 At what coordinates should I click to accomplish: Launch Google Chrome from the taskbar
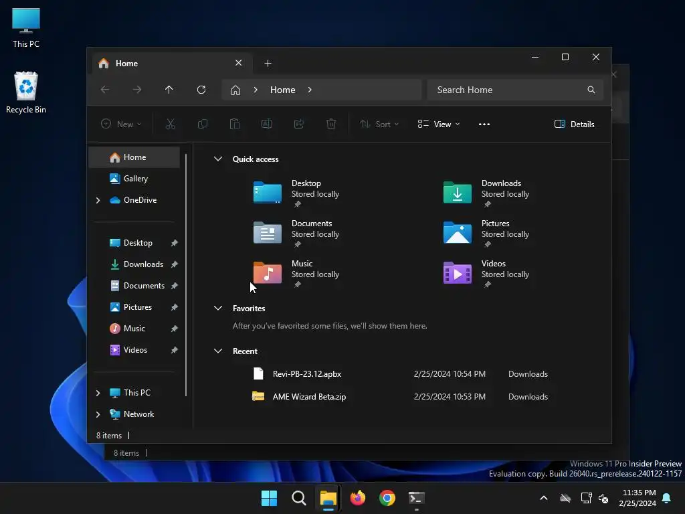pos(387,498)
